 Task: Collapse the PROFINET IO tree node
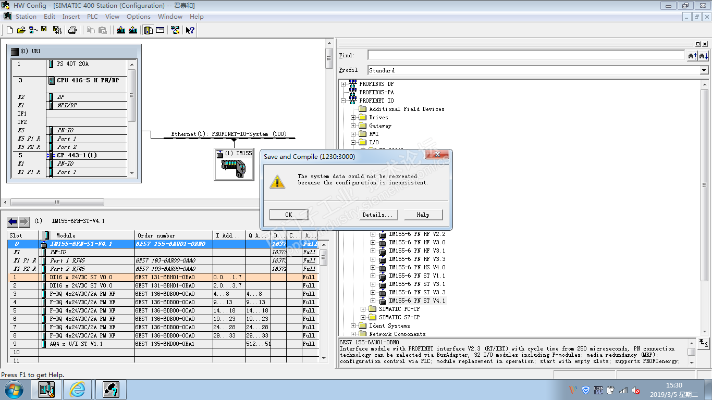coord(343,101)
